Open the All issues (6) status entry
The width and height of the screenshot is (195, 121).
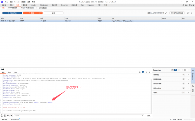pos(15,119)
